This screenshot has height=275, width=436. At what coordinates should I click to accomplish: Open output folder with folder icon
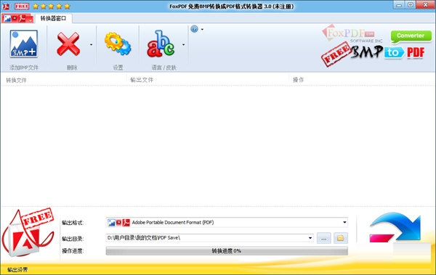coord(341,238)
